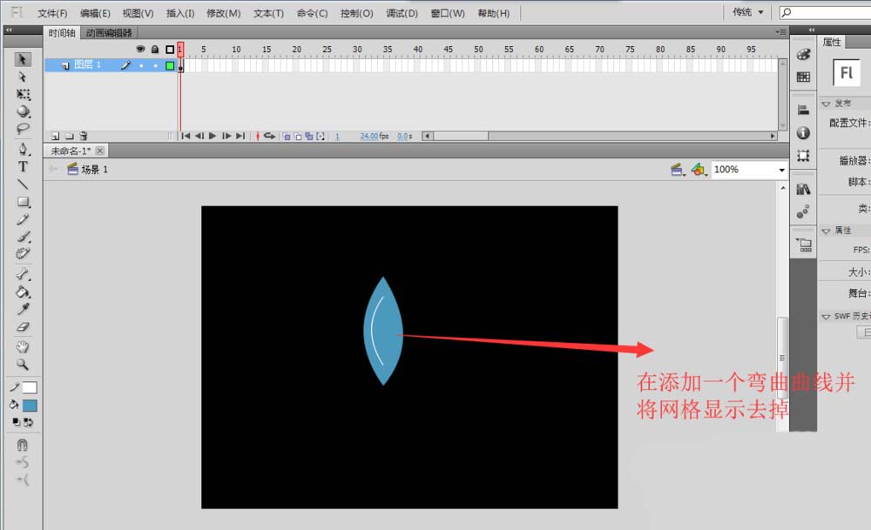Toggle Edit Multiple Frames
This screenshot has height=530, width=871.
309,136
